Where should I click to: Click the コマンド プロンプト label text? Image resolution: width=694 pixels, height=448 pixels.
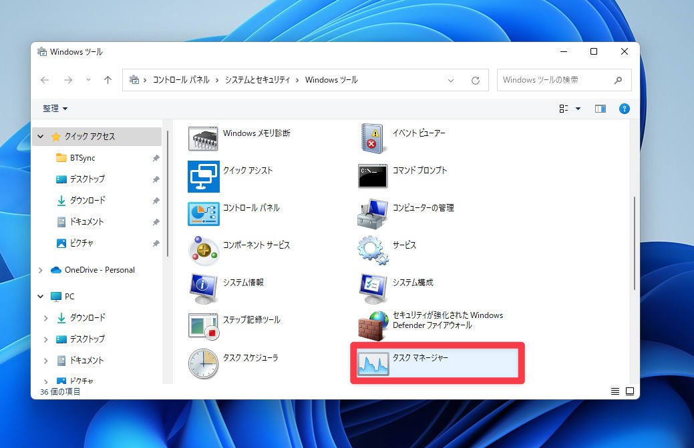pyautogui.click(x=419, y=170)
